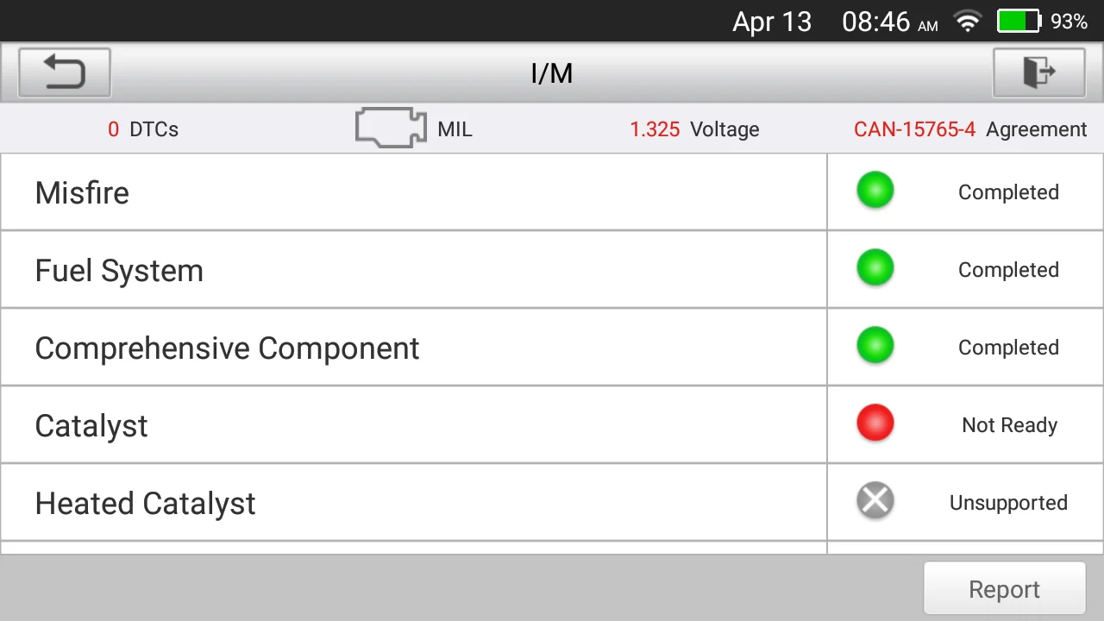The width and height of the screenshot is (1104, 621).
Task: Click the red Catalyst status light
Action: coord(875,423)
